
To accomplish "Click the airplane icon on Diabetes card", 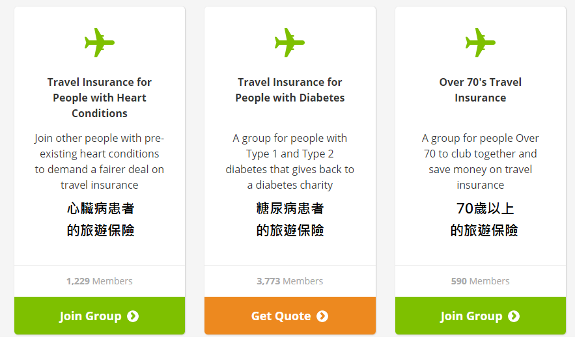I will pyautogui.click(x=290, y=42).
